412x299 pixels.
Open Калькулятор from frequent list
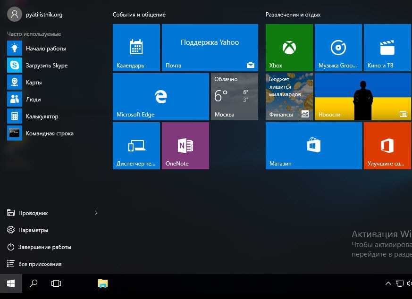42,116
